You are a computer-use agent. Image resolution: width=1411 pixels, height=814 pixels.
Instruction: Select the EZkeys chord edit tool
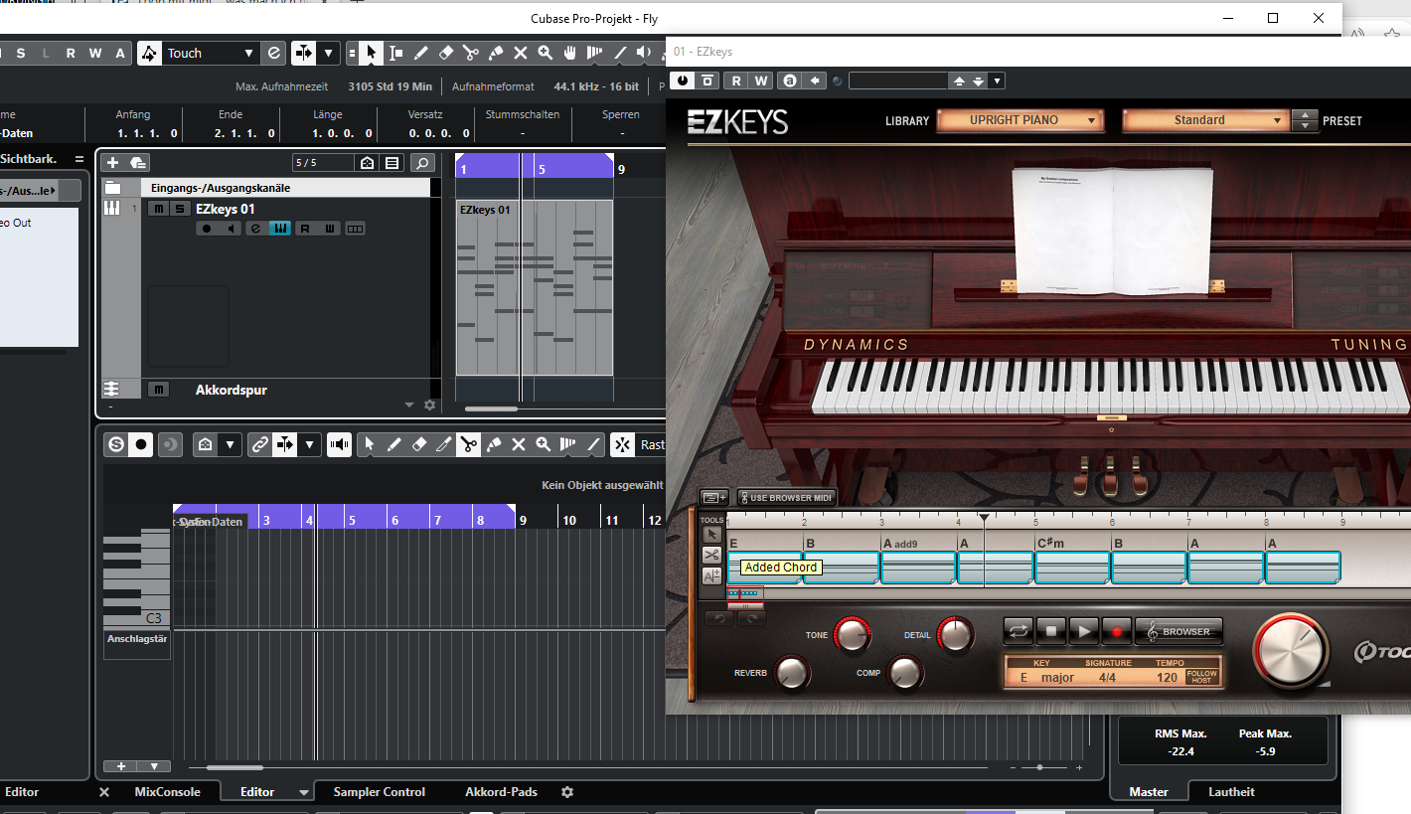pos(711,575)
